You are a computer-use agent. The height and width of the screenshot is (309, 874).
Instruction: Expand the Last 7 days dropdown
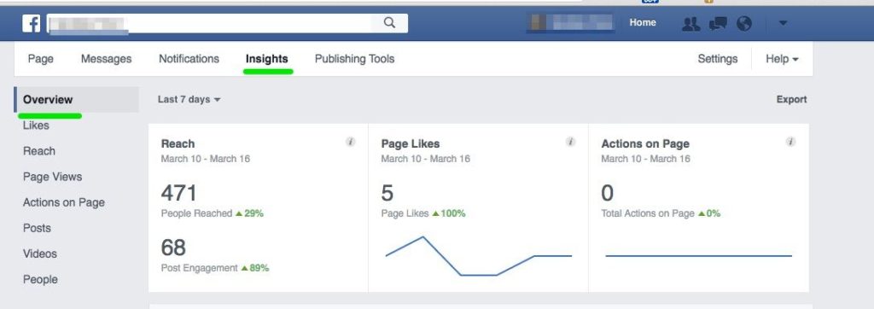[189, 99]
